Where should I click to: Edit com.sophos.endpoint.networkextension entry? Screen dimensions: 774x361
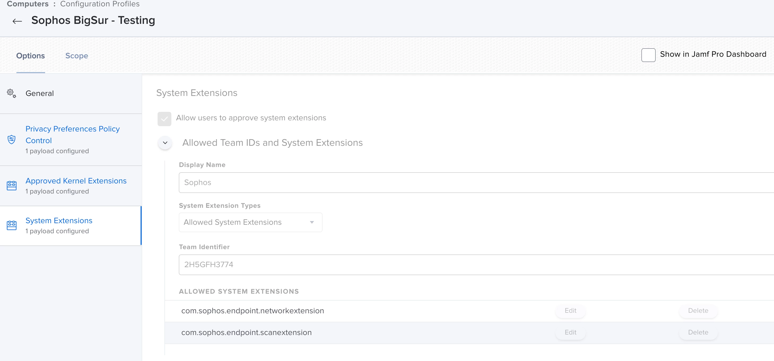570,311
